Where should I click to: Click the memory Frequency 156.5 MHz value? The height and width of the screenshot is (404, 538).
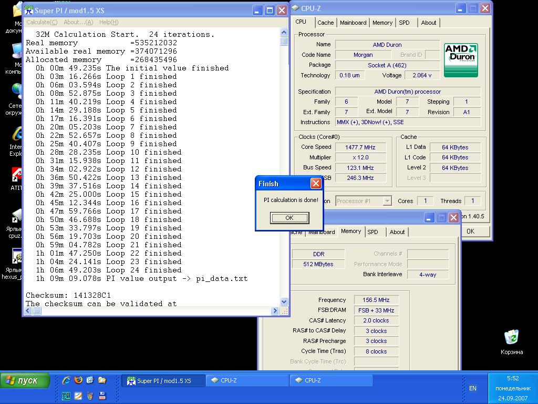[376, 300]
